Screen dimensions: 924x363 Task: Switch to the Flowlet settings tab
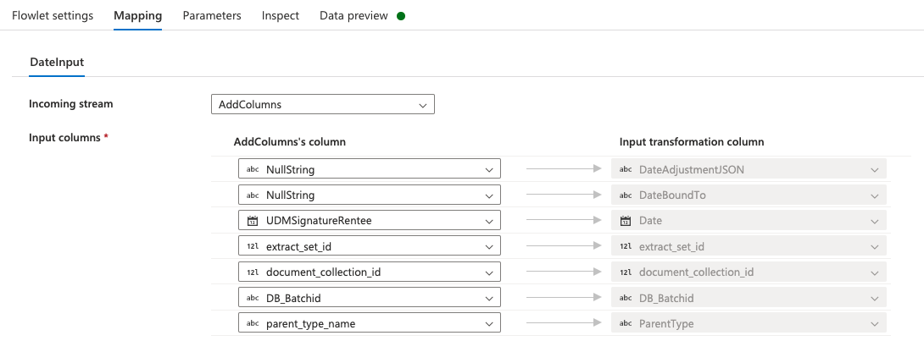click(x=53, y=16)
